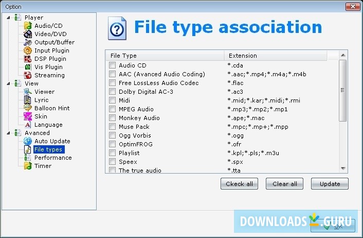Click the File types note icon

pos(28,149)
